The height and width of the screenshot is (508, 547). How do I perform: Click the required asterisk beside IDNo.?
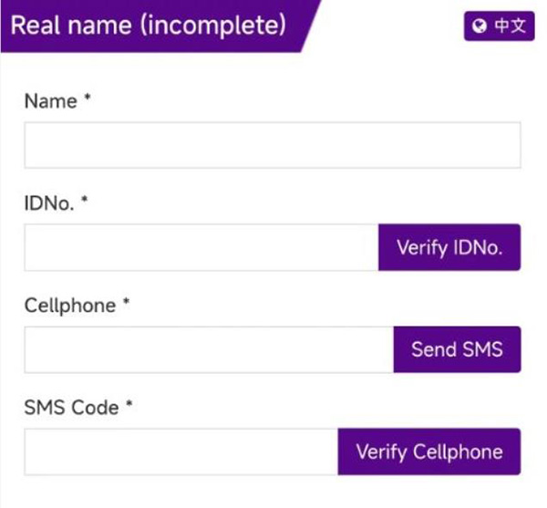point(84,202)
